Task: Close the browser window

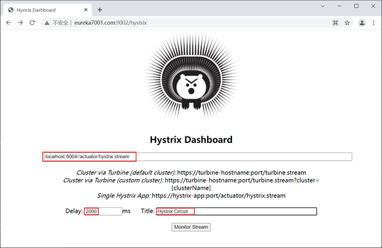Action: (373, 6)
